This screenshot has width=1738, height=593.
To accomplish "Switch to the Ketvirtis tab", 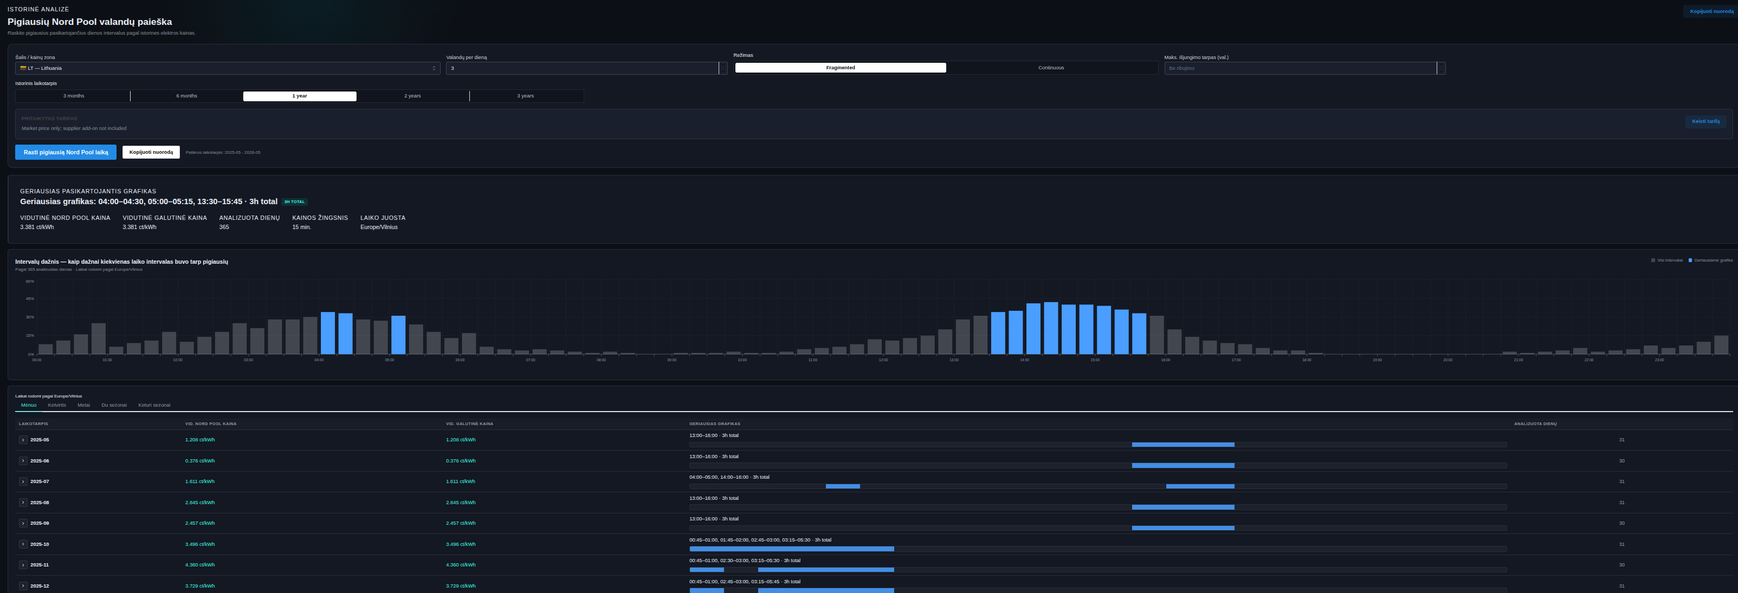I will point(57,405).
